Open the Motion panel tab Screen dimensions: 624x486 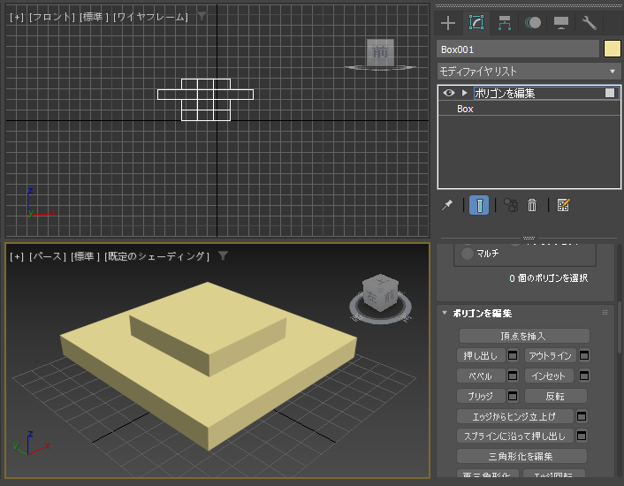533,23
